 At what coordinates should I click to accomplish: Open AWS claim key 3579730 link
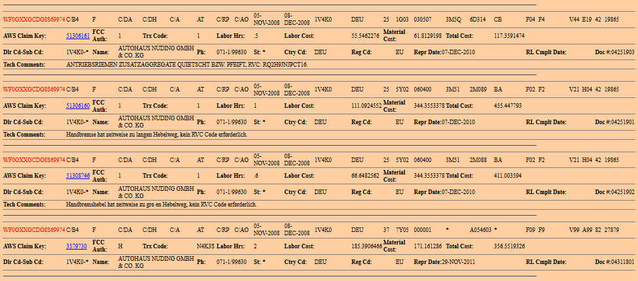pos(77,246)
